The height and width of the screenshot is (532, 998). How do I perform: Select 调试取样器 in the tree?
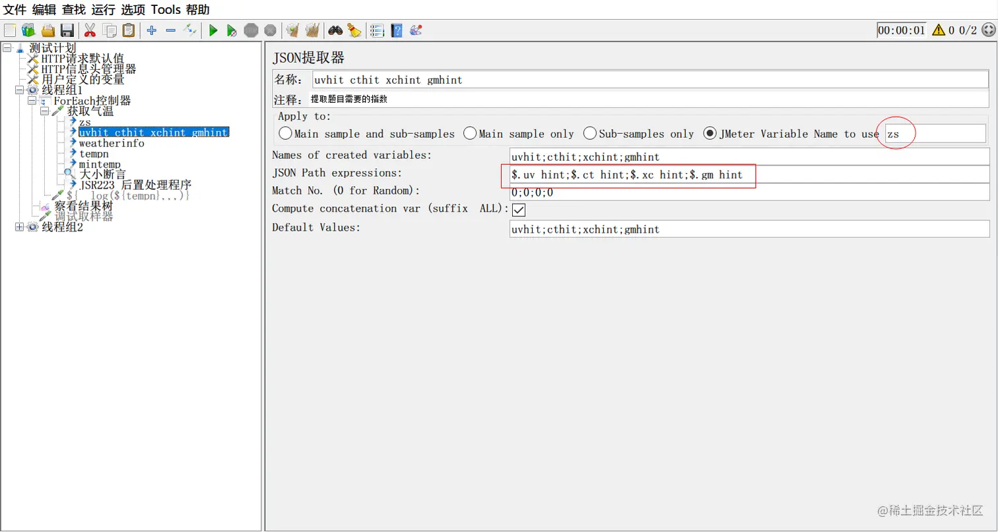[84, 217]
